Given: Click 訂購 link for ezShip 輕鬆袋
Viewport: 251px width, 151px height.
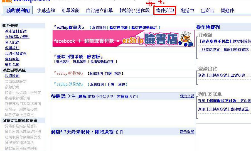Looking at the screenshot, I should tap(108, 74).
